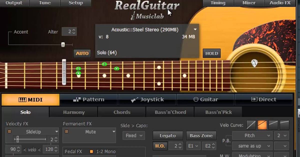
Task: Toggle the AUTO button
Action: tap(82, 53)
